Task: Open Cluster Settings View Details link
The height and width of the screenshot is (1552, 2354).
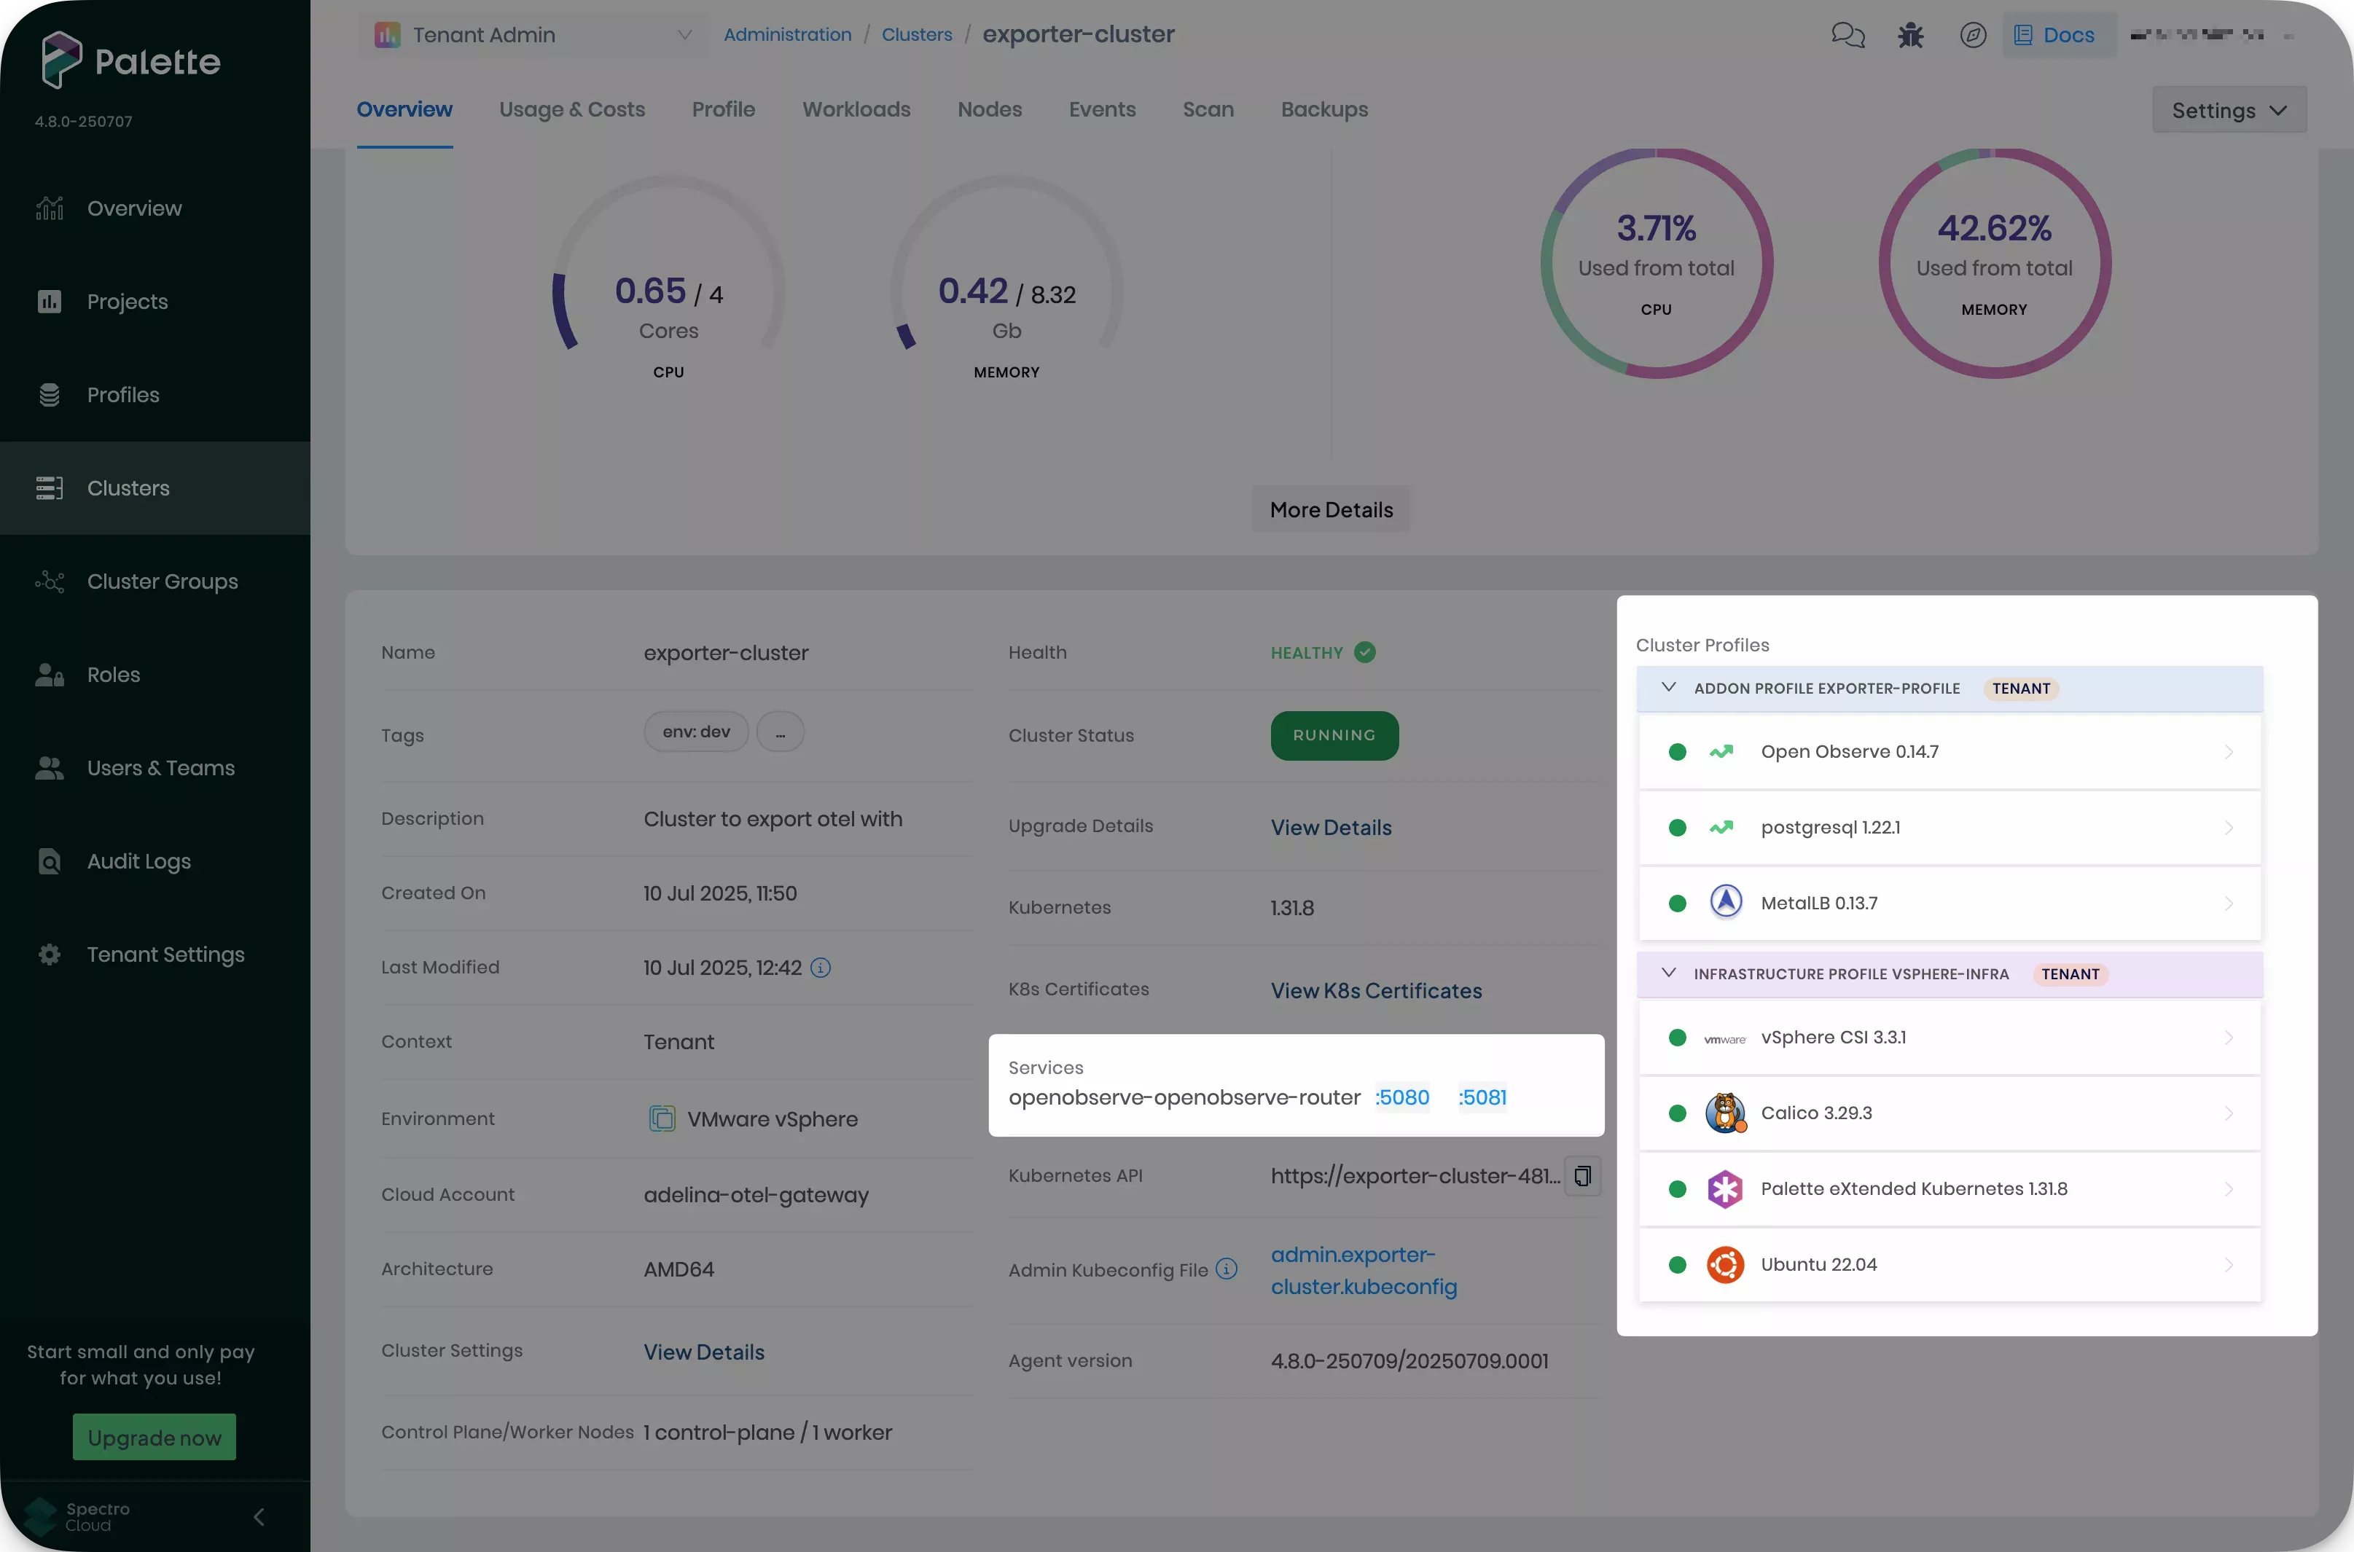Action: [704, 1352]
